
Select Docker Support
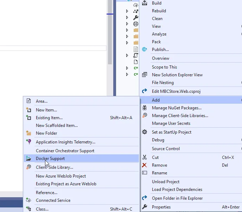[x=81, y=158]
